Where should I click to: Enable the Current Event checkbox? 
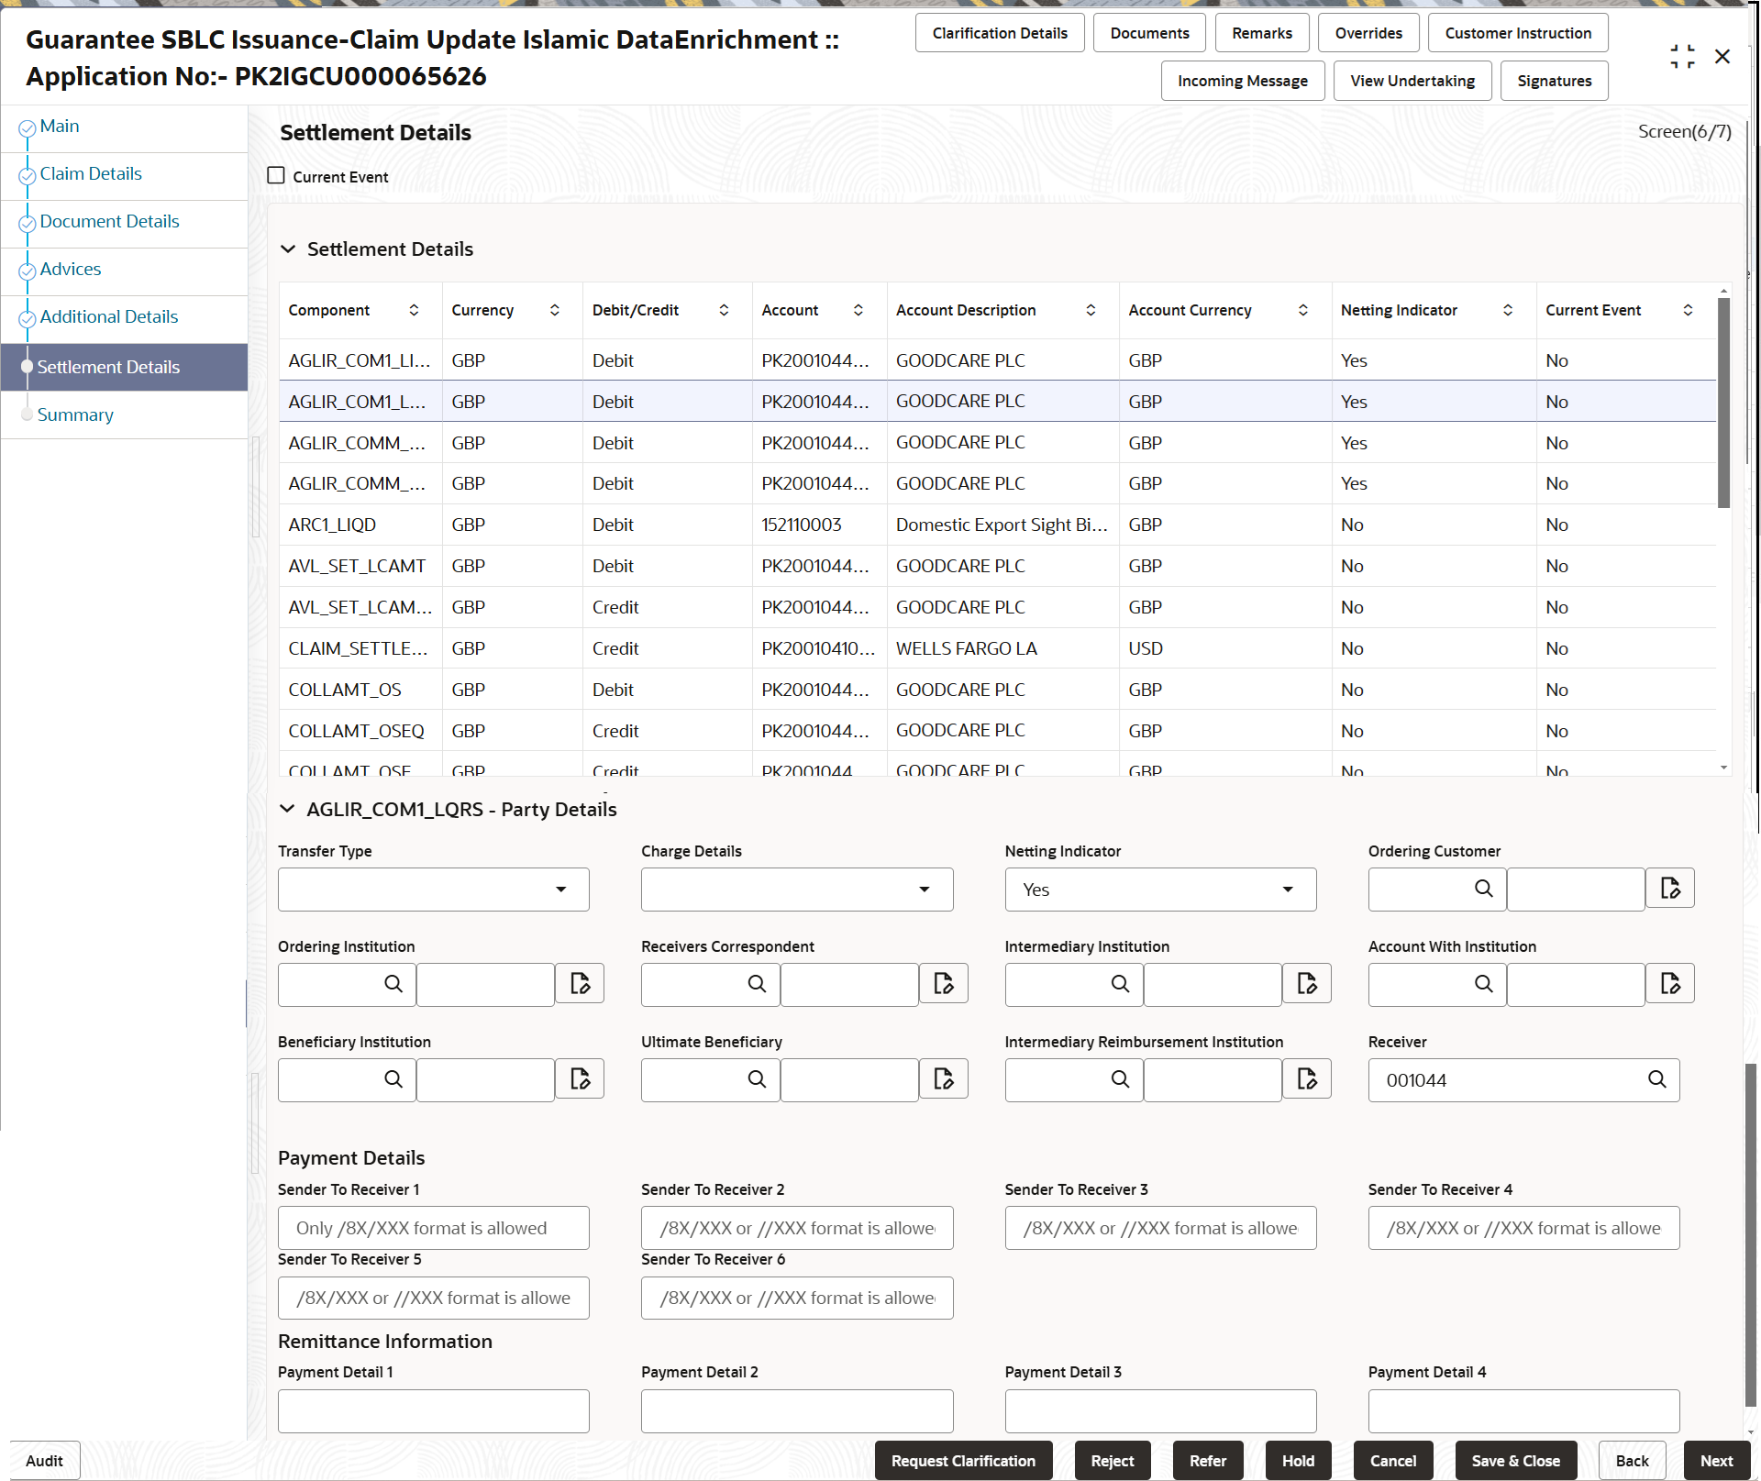coord(276,174)
